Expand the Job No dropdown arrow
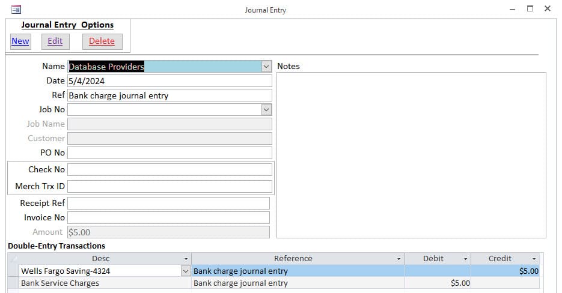Viewport: 562px width, 293px height. coord(266,110)
